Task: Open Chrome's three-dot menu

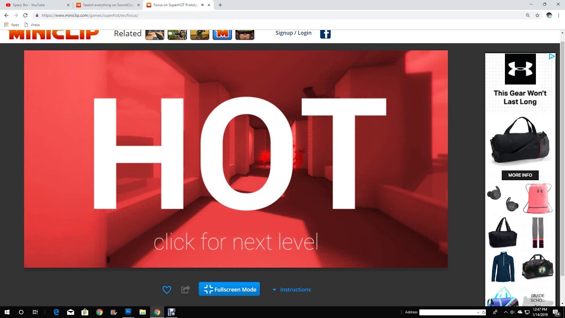Action: pyautogui.click(x=559, y=15)
